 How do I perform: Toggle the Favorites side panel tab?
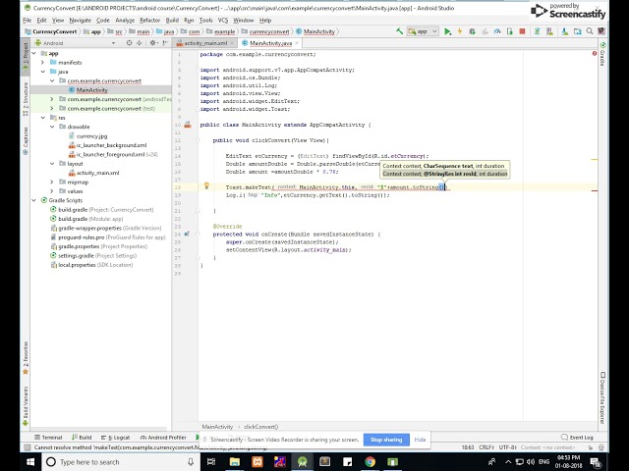26,357
